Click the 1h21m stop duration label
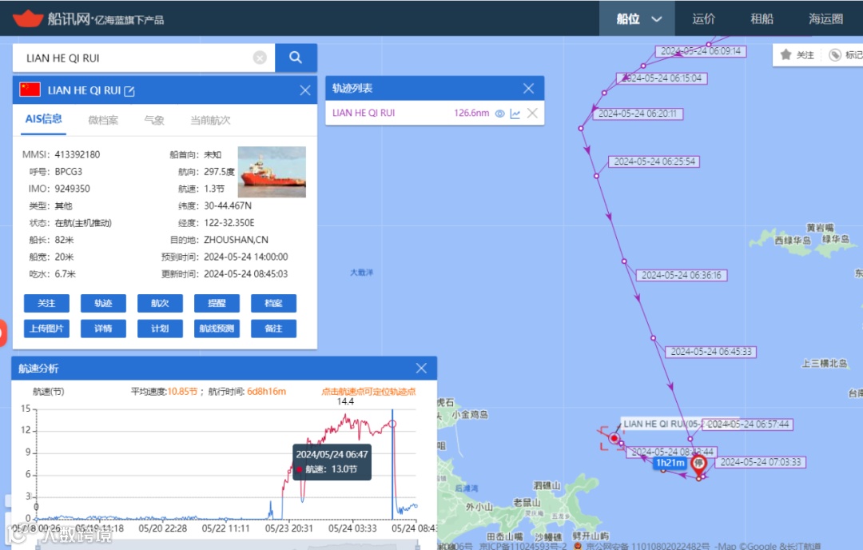This screenshot has width=863, height=550. (x=670, y=463)
